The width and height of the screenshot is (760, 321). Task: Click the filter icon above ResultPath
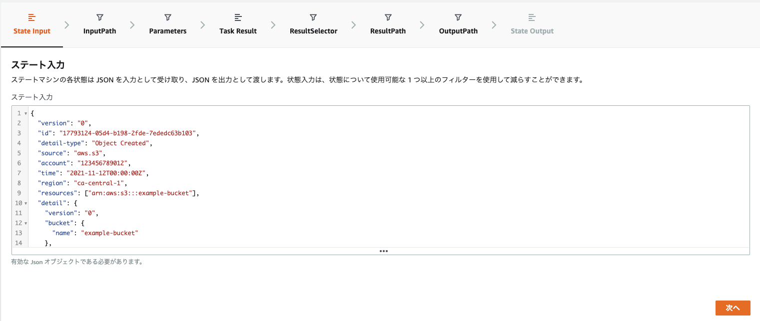[388, 17]
